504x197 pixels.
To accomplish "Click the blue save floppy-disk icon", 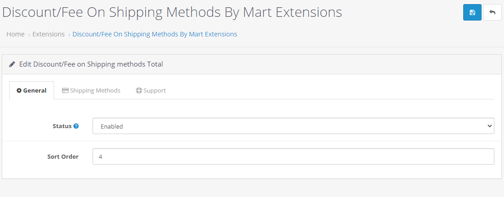I will (472, 12).
